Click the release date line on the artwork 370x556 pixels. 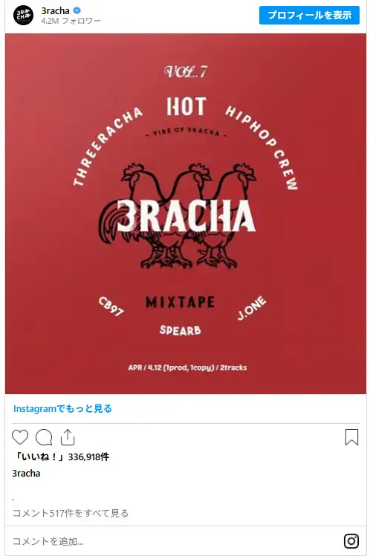pos(187,367)
